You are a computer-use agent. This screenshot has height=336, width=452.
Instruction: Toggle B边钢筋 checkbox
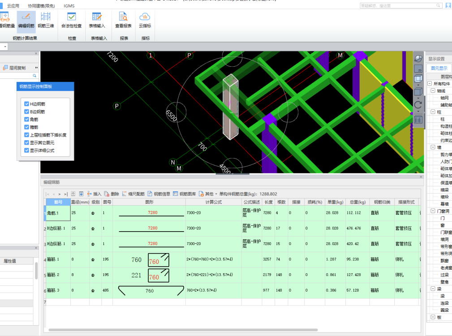click(x=26, y=112)
